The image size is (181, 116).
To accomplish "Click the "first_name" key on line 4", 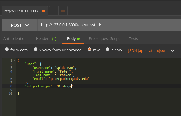I will [43, 71].
